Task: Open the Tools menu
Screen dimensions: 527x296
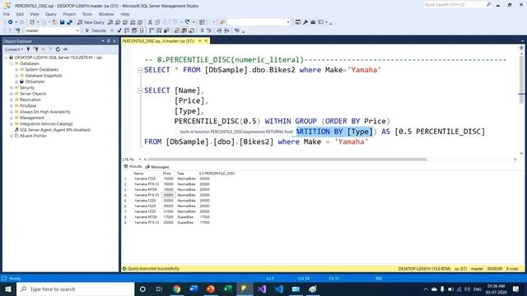Action: [87, 14]
